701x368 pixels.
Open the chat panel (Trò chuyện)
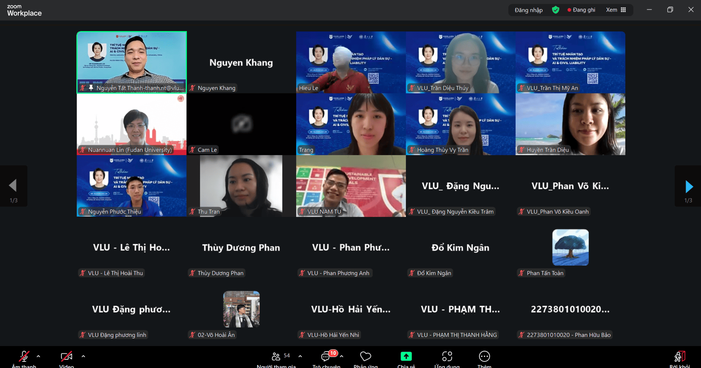coord(326,357)
